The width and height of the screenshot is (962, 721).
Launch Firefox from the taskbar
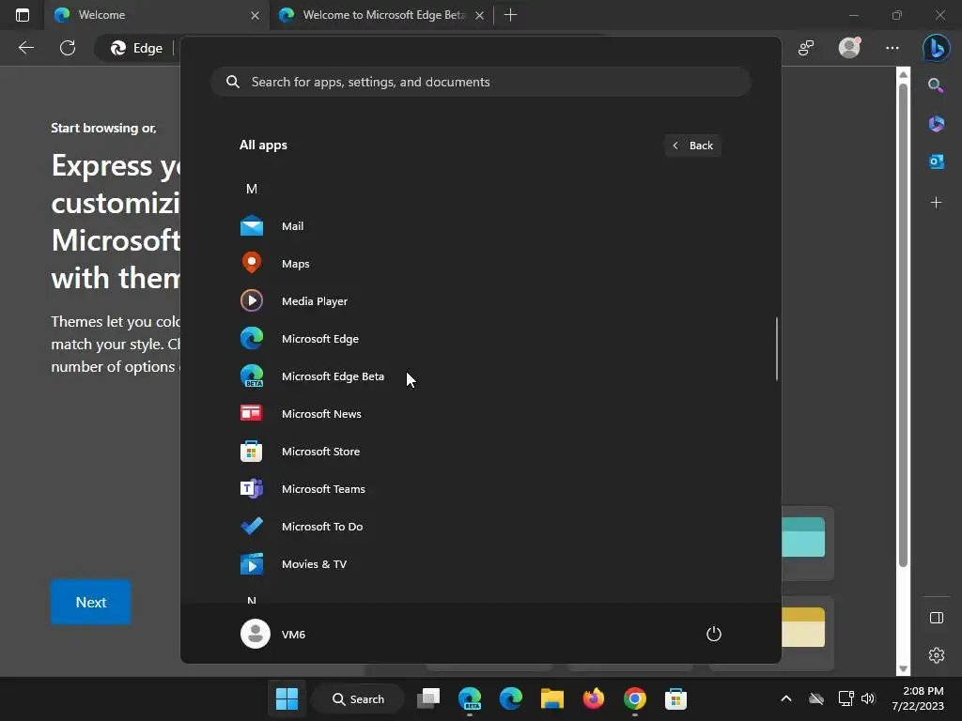(x=594, y=698)
